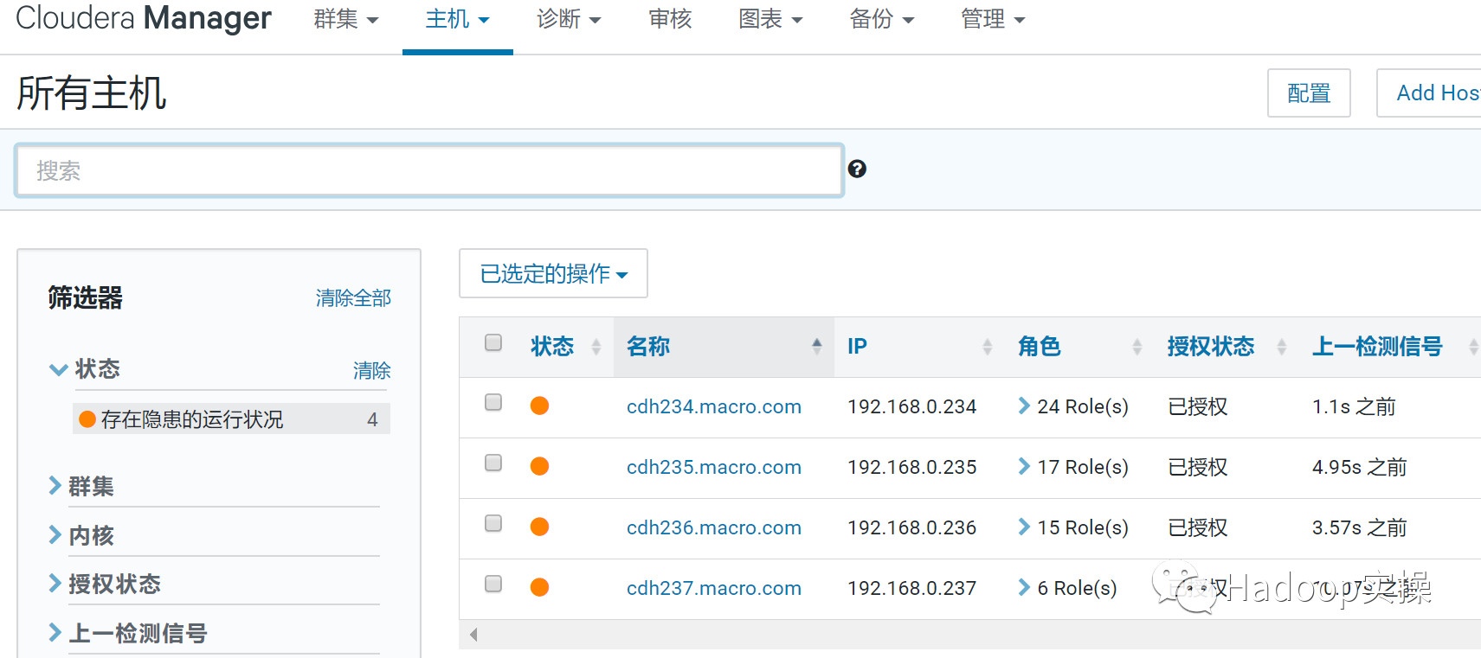1481x658 pixels.
Task: Click the IP cell 192.168.0.235
Action: click(x=912, y=467)
